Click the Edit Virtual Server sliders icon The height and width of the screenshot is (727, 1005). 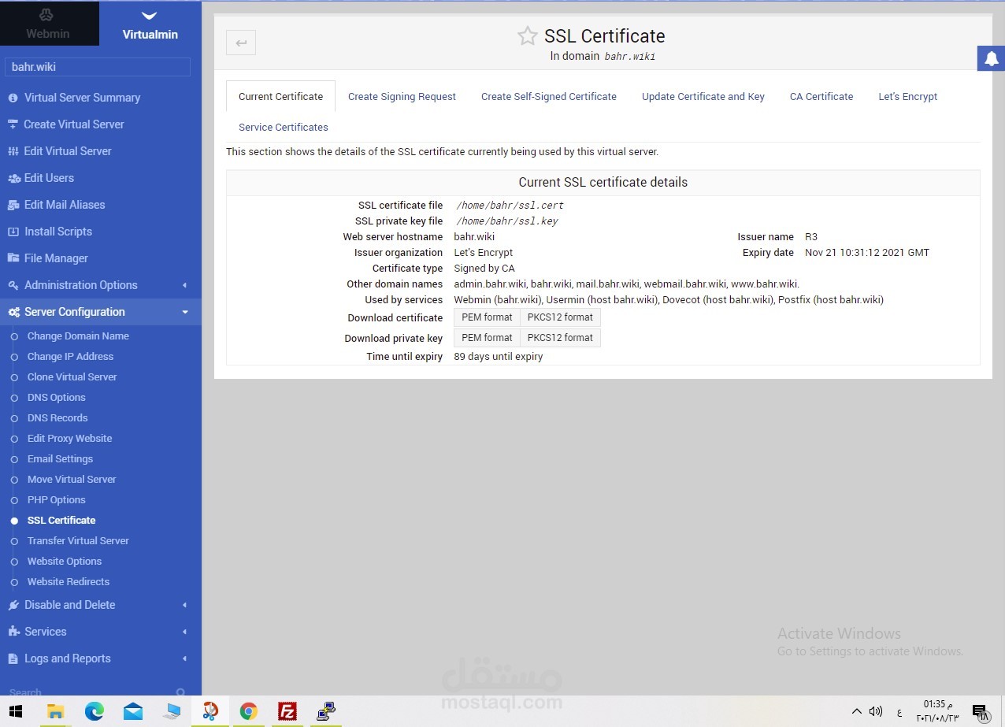pos(13,151)
